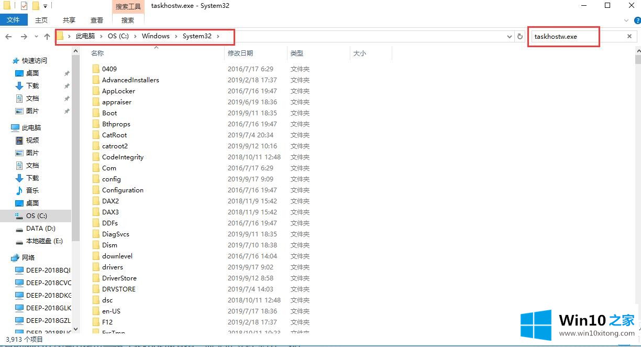Open the address bar history dropdown
Viewport: 641px width, 347px height.
click(x=510, y=37)
